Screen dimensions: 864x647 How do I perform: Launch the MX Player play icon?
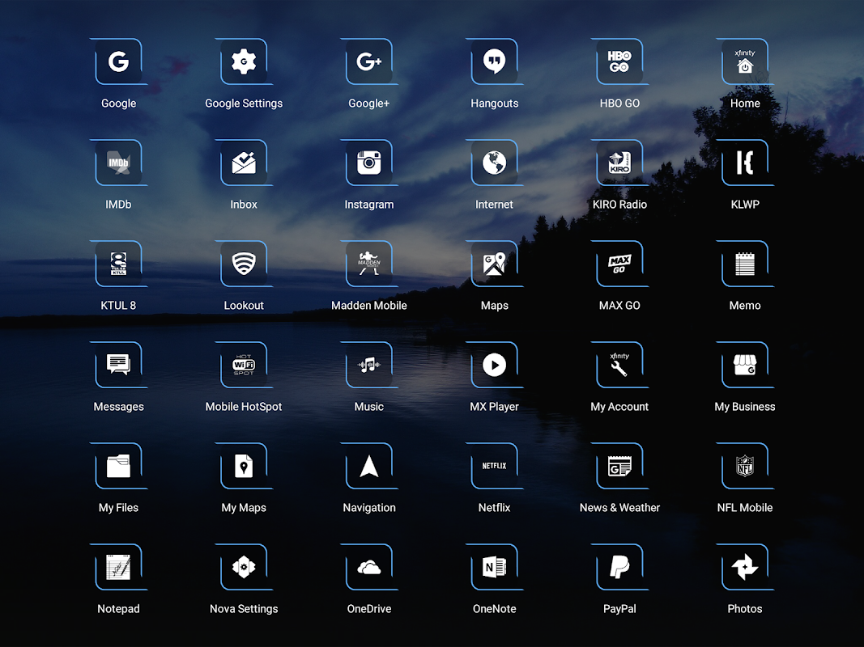(x=494, y=365)
